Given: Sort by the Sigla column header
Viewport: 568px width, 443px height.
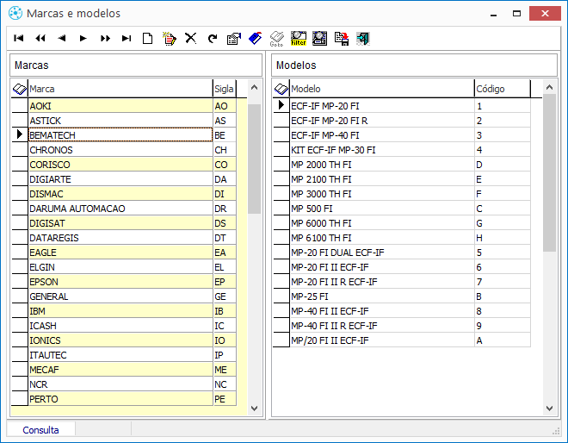Looking at the screenshot, I should click(224, 89).
